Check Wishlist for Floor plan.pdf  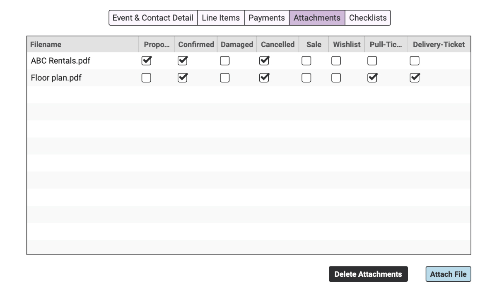click(336, 78)
